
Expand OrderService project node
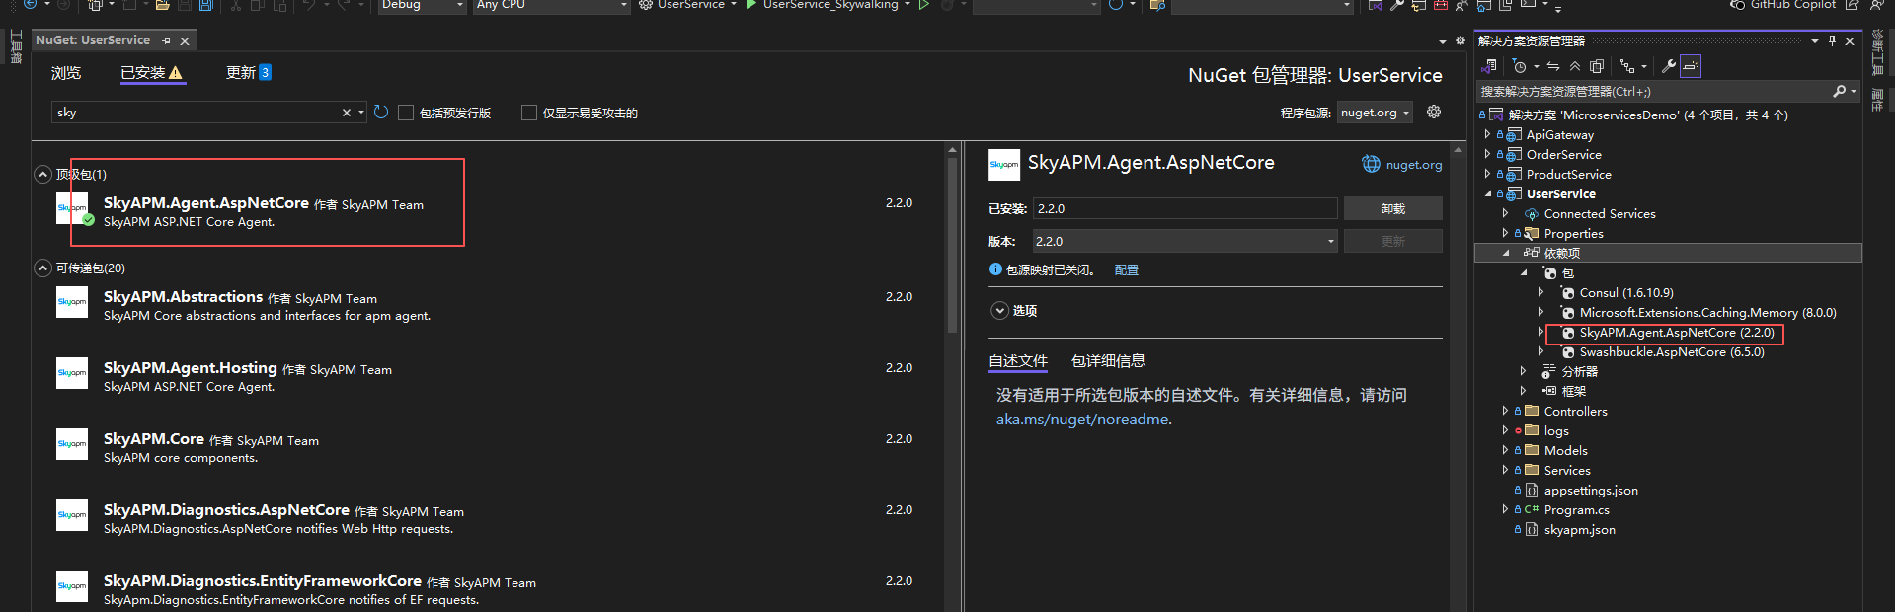tap(1487, 155)
